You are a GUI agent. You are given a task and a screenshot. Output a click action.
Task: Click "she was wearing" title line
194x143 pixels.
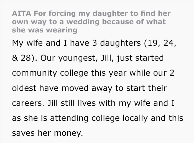45,30
